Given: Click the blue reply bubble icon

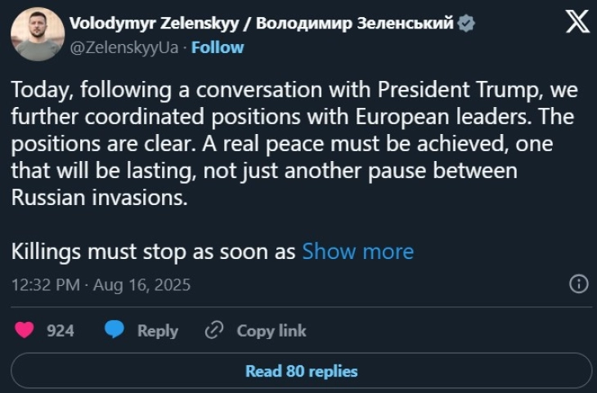Looking at the screenshot, I should 115,330.
